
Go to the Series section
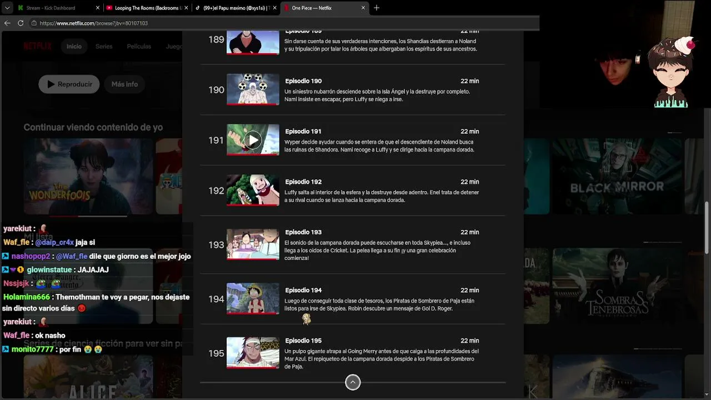[104, 46]
